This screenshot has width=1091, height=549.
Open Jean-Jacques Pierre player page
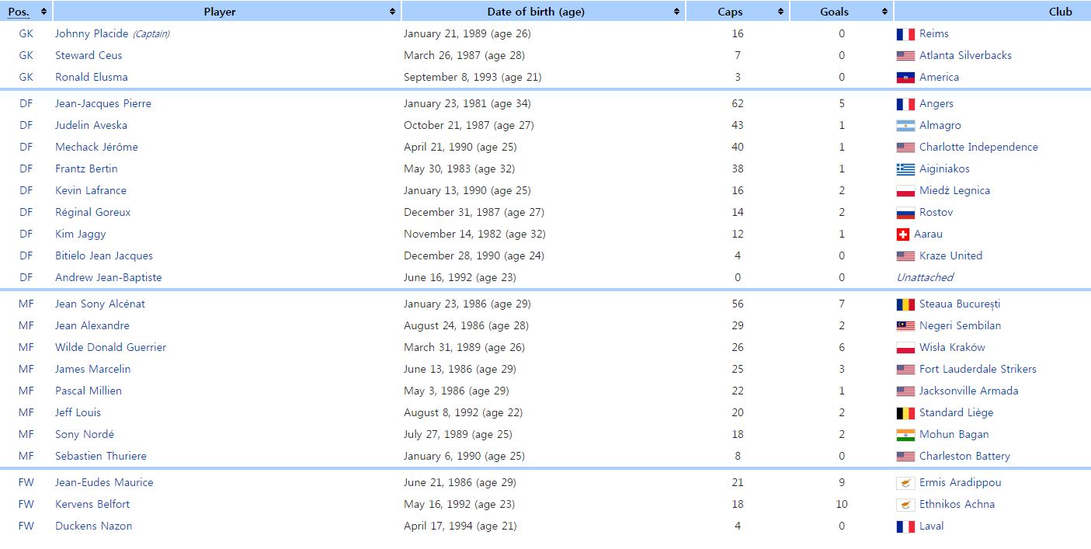click(x=102, y=104)
